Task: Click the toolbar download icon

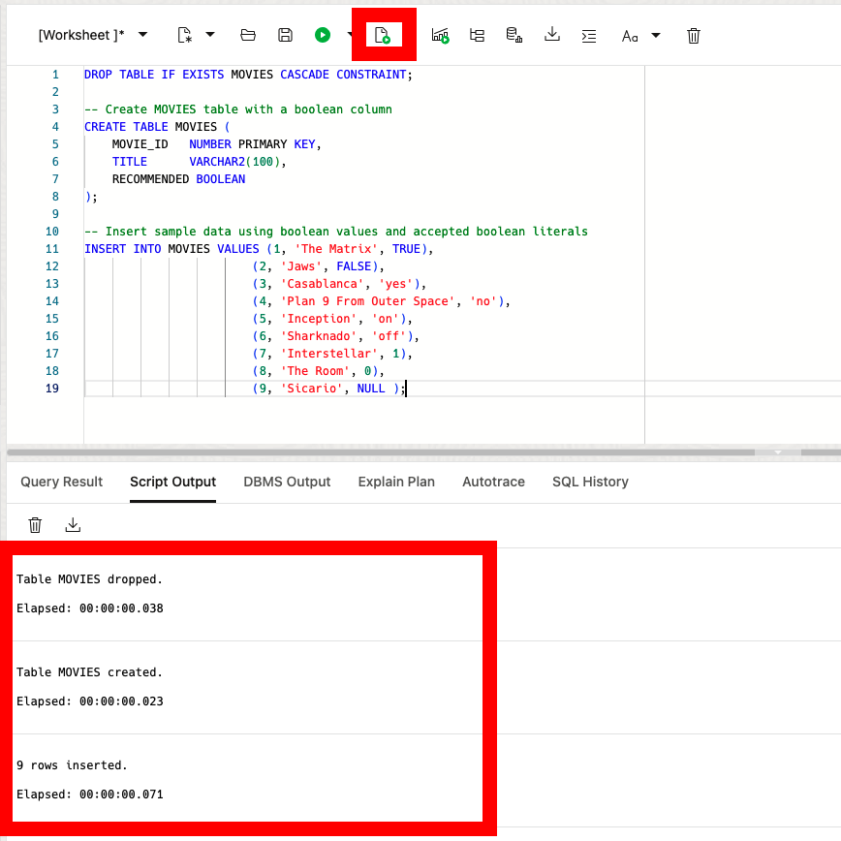Action: (552, 36)
